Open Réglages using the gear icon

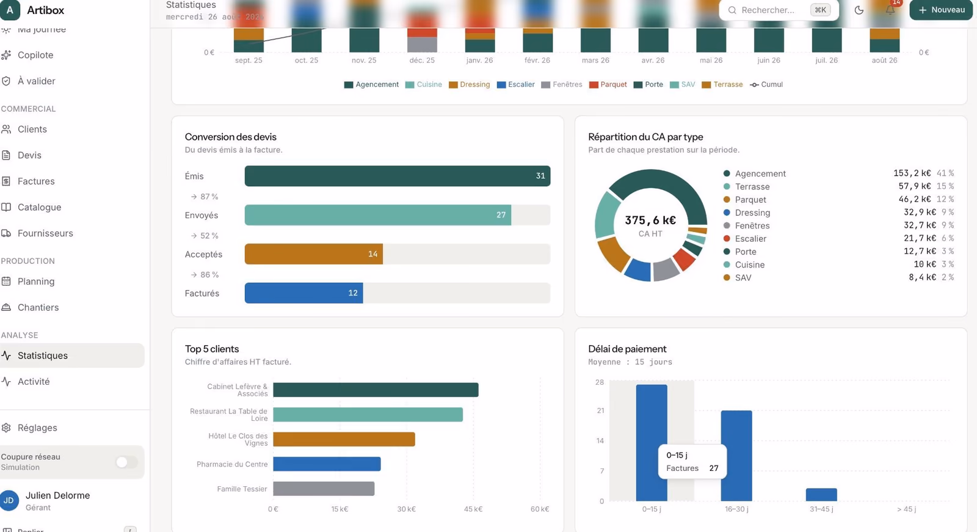(6, 428)
